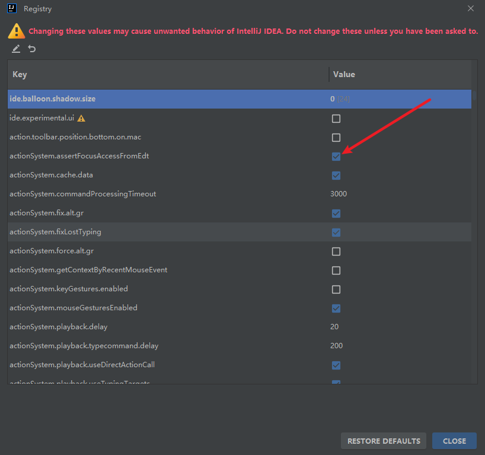Close the Registry dialog window
The height and width of the screenshot is (455, 485).
coord(471,9)
